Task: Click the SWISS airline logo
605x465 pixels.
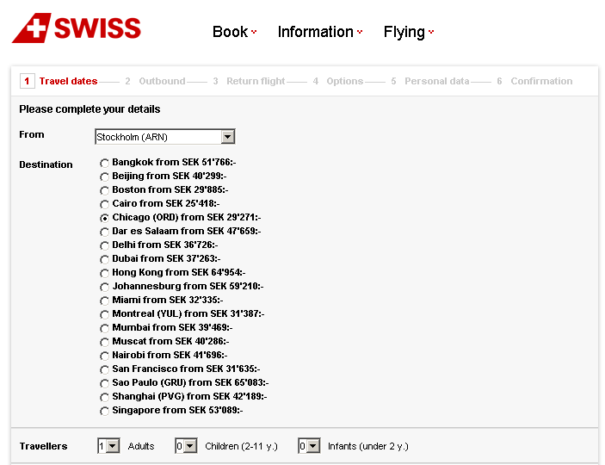Action: [x=77, y=28]
